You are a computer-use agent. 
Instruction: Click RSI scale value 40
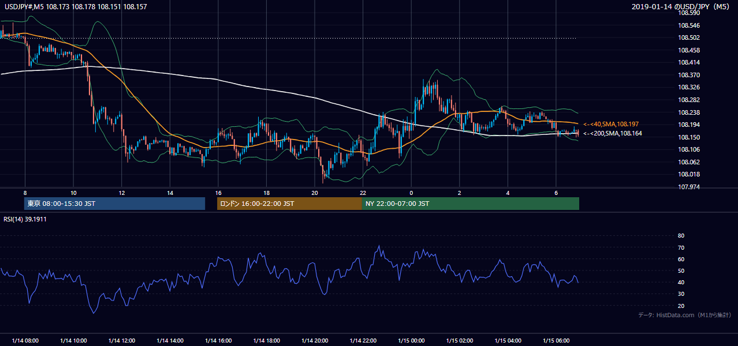(x=681, y=282)
